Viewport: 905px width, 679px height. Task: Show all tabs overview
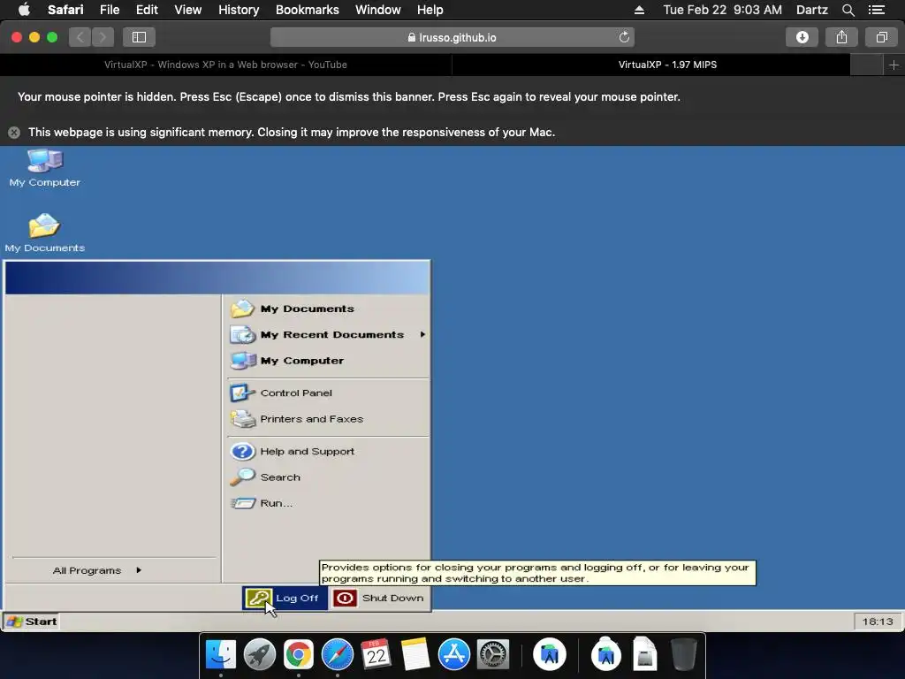tap(881, 37)
